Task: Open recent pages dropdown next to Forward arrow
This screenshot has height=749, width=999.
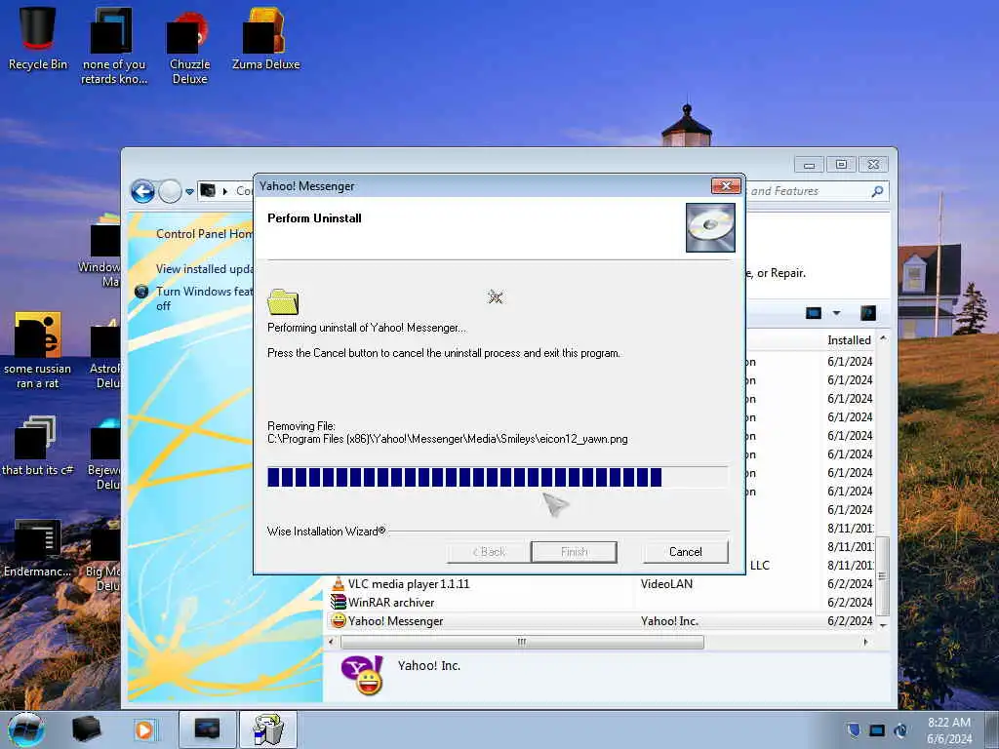Action: pyautogui.click(x=189, y=192)
